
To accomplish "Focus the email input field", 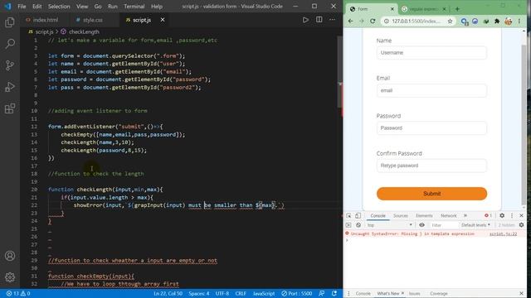I will click(431, 90).
